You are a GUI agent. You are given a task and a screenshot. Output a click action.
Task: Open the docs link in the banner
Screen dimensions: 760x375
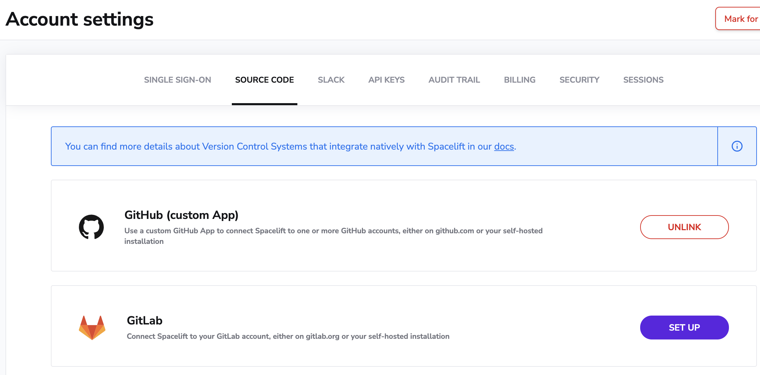point(504,146)
